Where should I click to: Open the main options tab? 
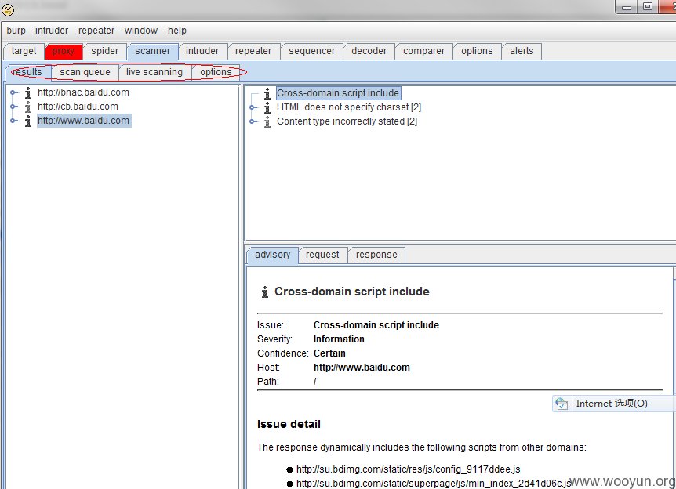click(x=477, y=51)
